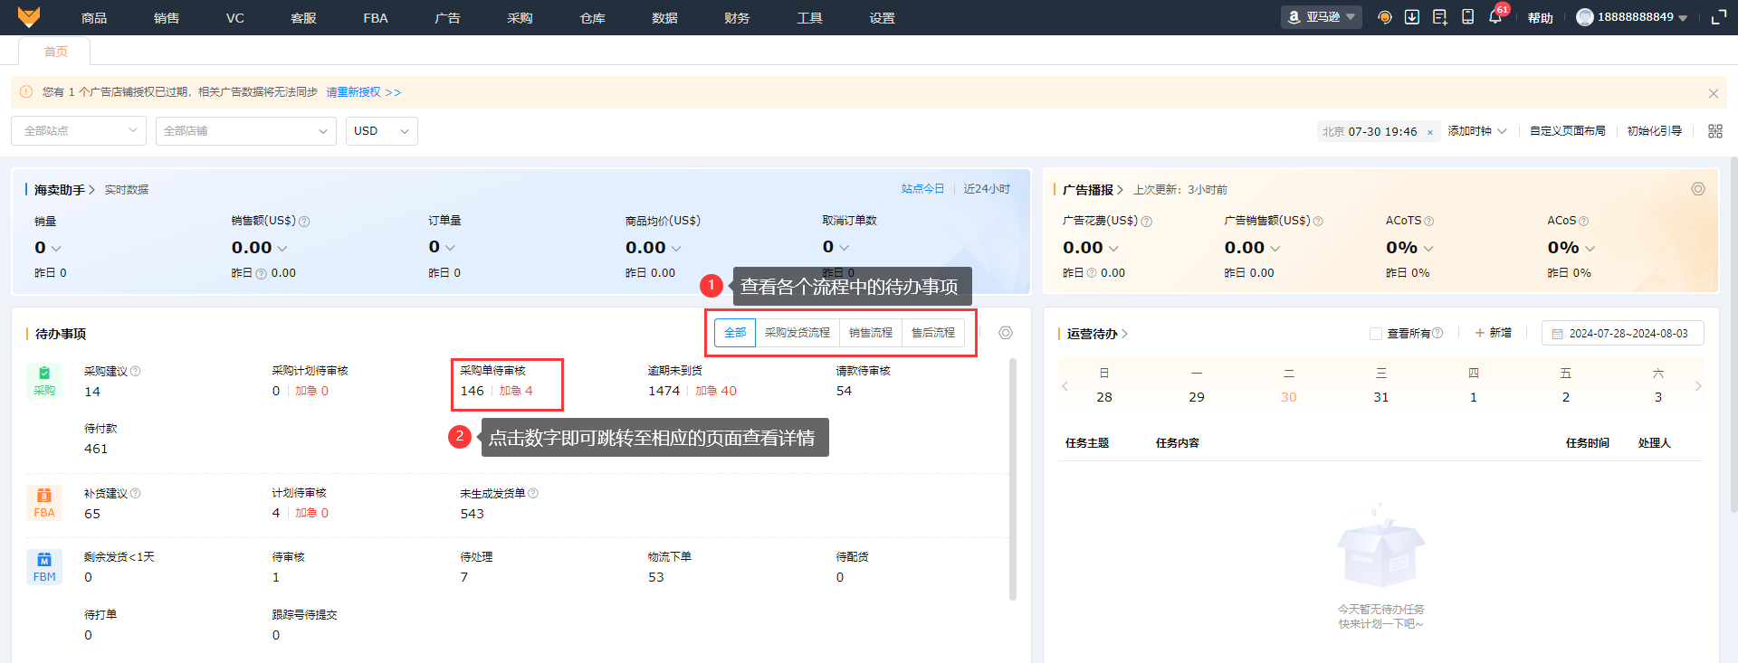Select the 采购发货流程 filter toggle
The height and width of the screenshot is (663, 1738).
pyautogui.click(x=797, y=333)
